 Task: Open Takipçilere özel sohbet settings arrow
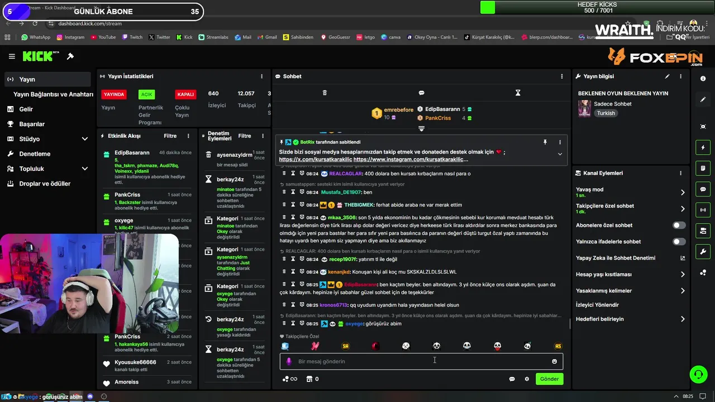[x=683, y=209]
